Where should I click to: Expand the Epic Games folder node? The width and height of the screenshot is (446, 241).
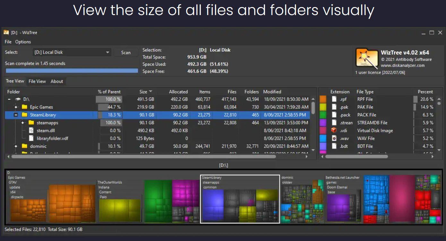(x=16, y=107)
